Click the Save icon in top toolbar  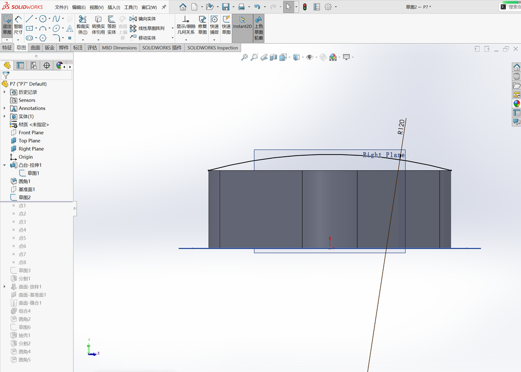pyautogui.click(x=225, y=7)
